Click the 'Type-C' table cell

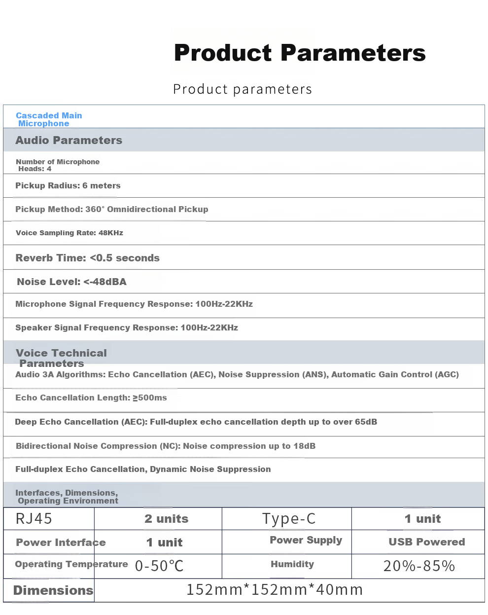(287, 519)
